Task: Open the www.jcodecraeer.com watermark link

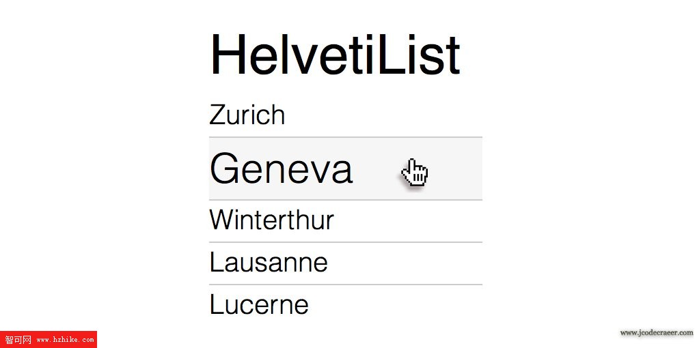Action: point(657,333)
